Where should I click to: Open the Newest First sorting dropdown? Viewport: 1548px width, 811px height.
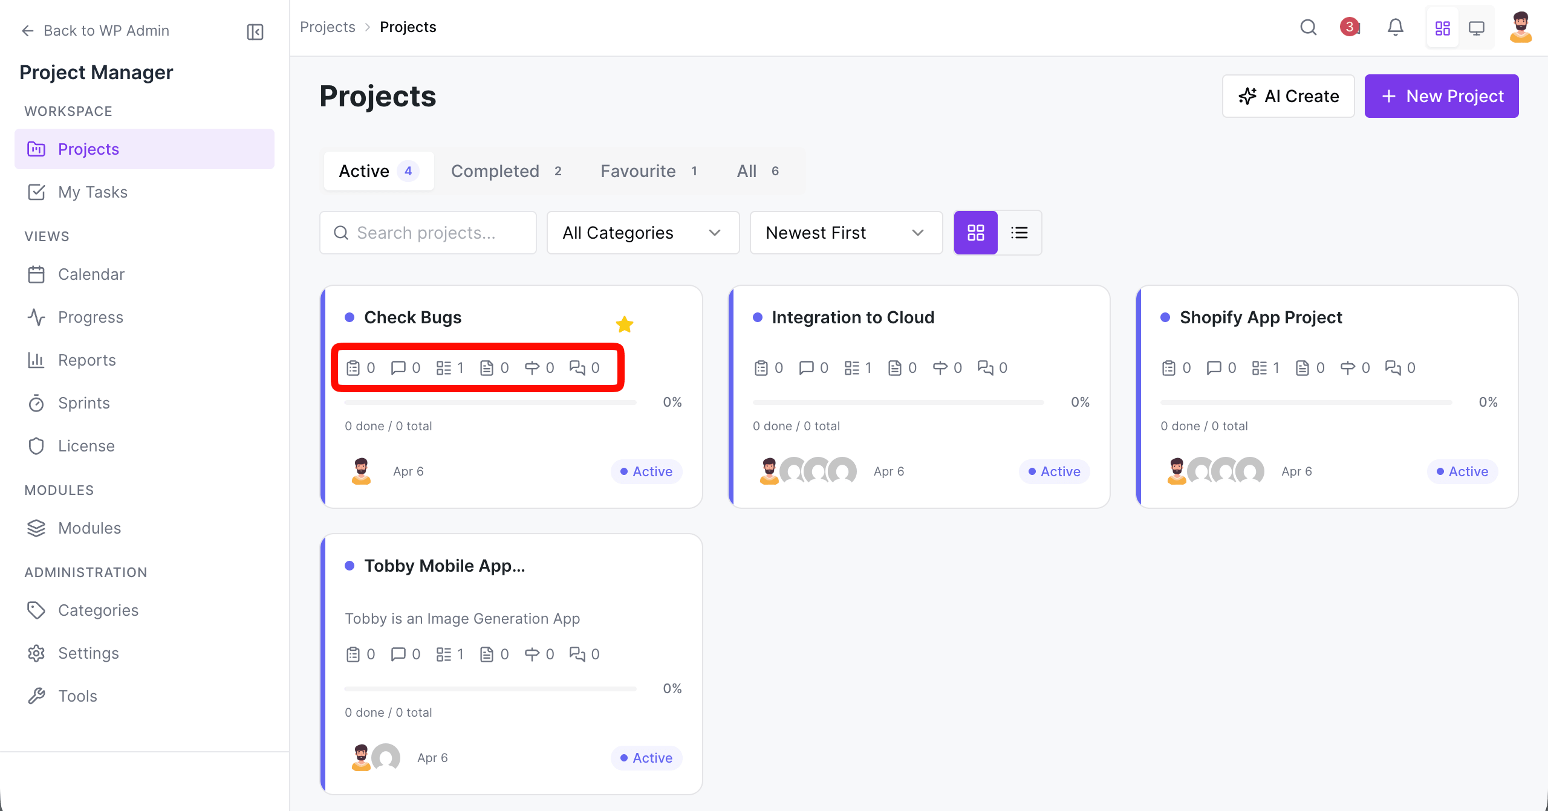(x=845, y=232)
